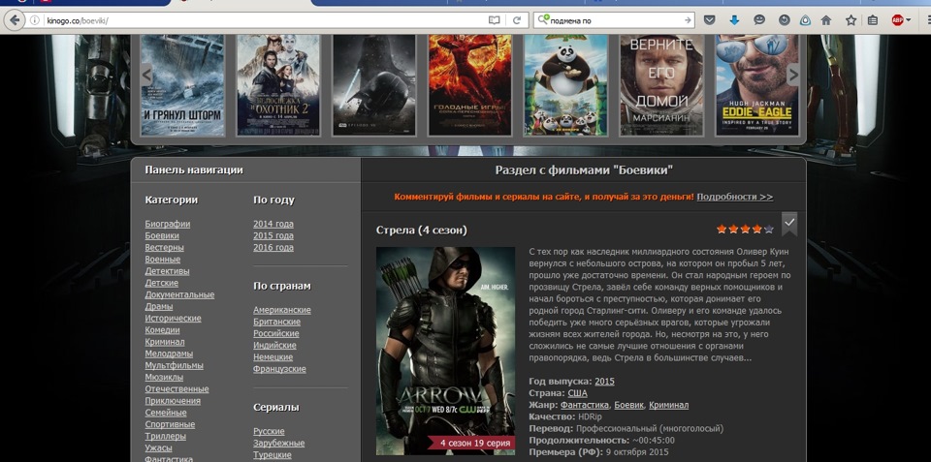Click the Adblock Plus ABP icon

[x=896, y=20]
